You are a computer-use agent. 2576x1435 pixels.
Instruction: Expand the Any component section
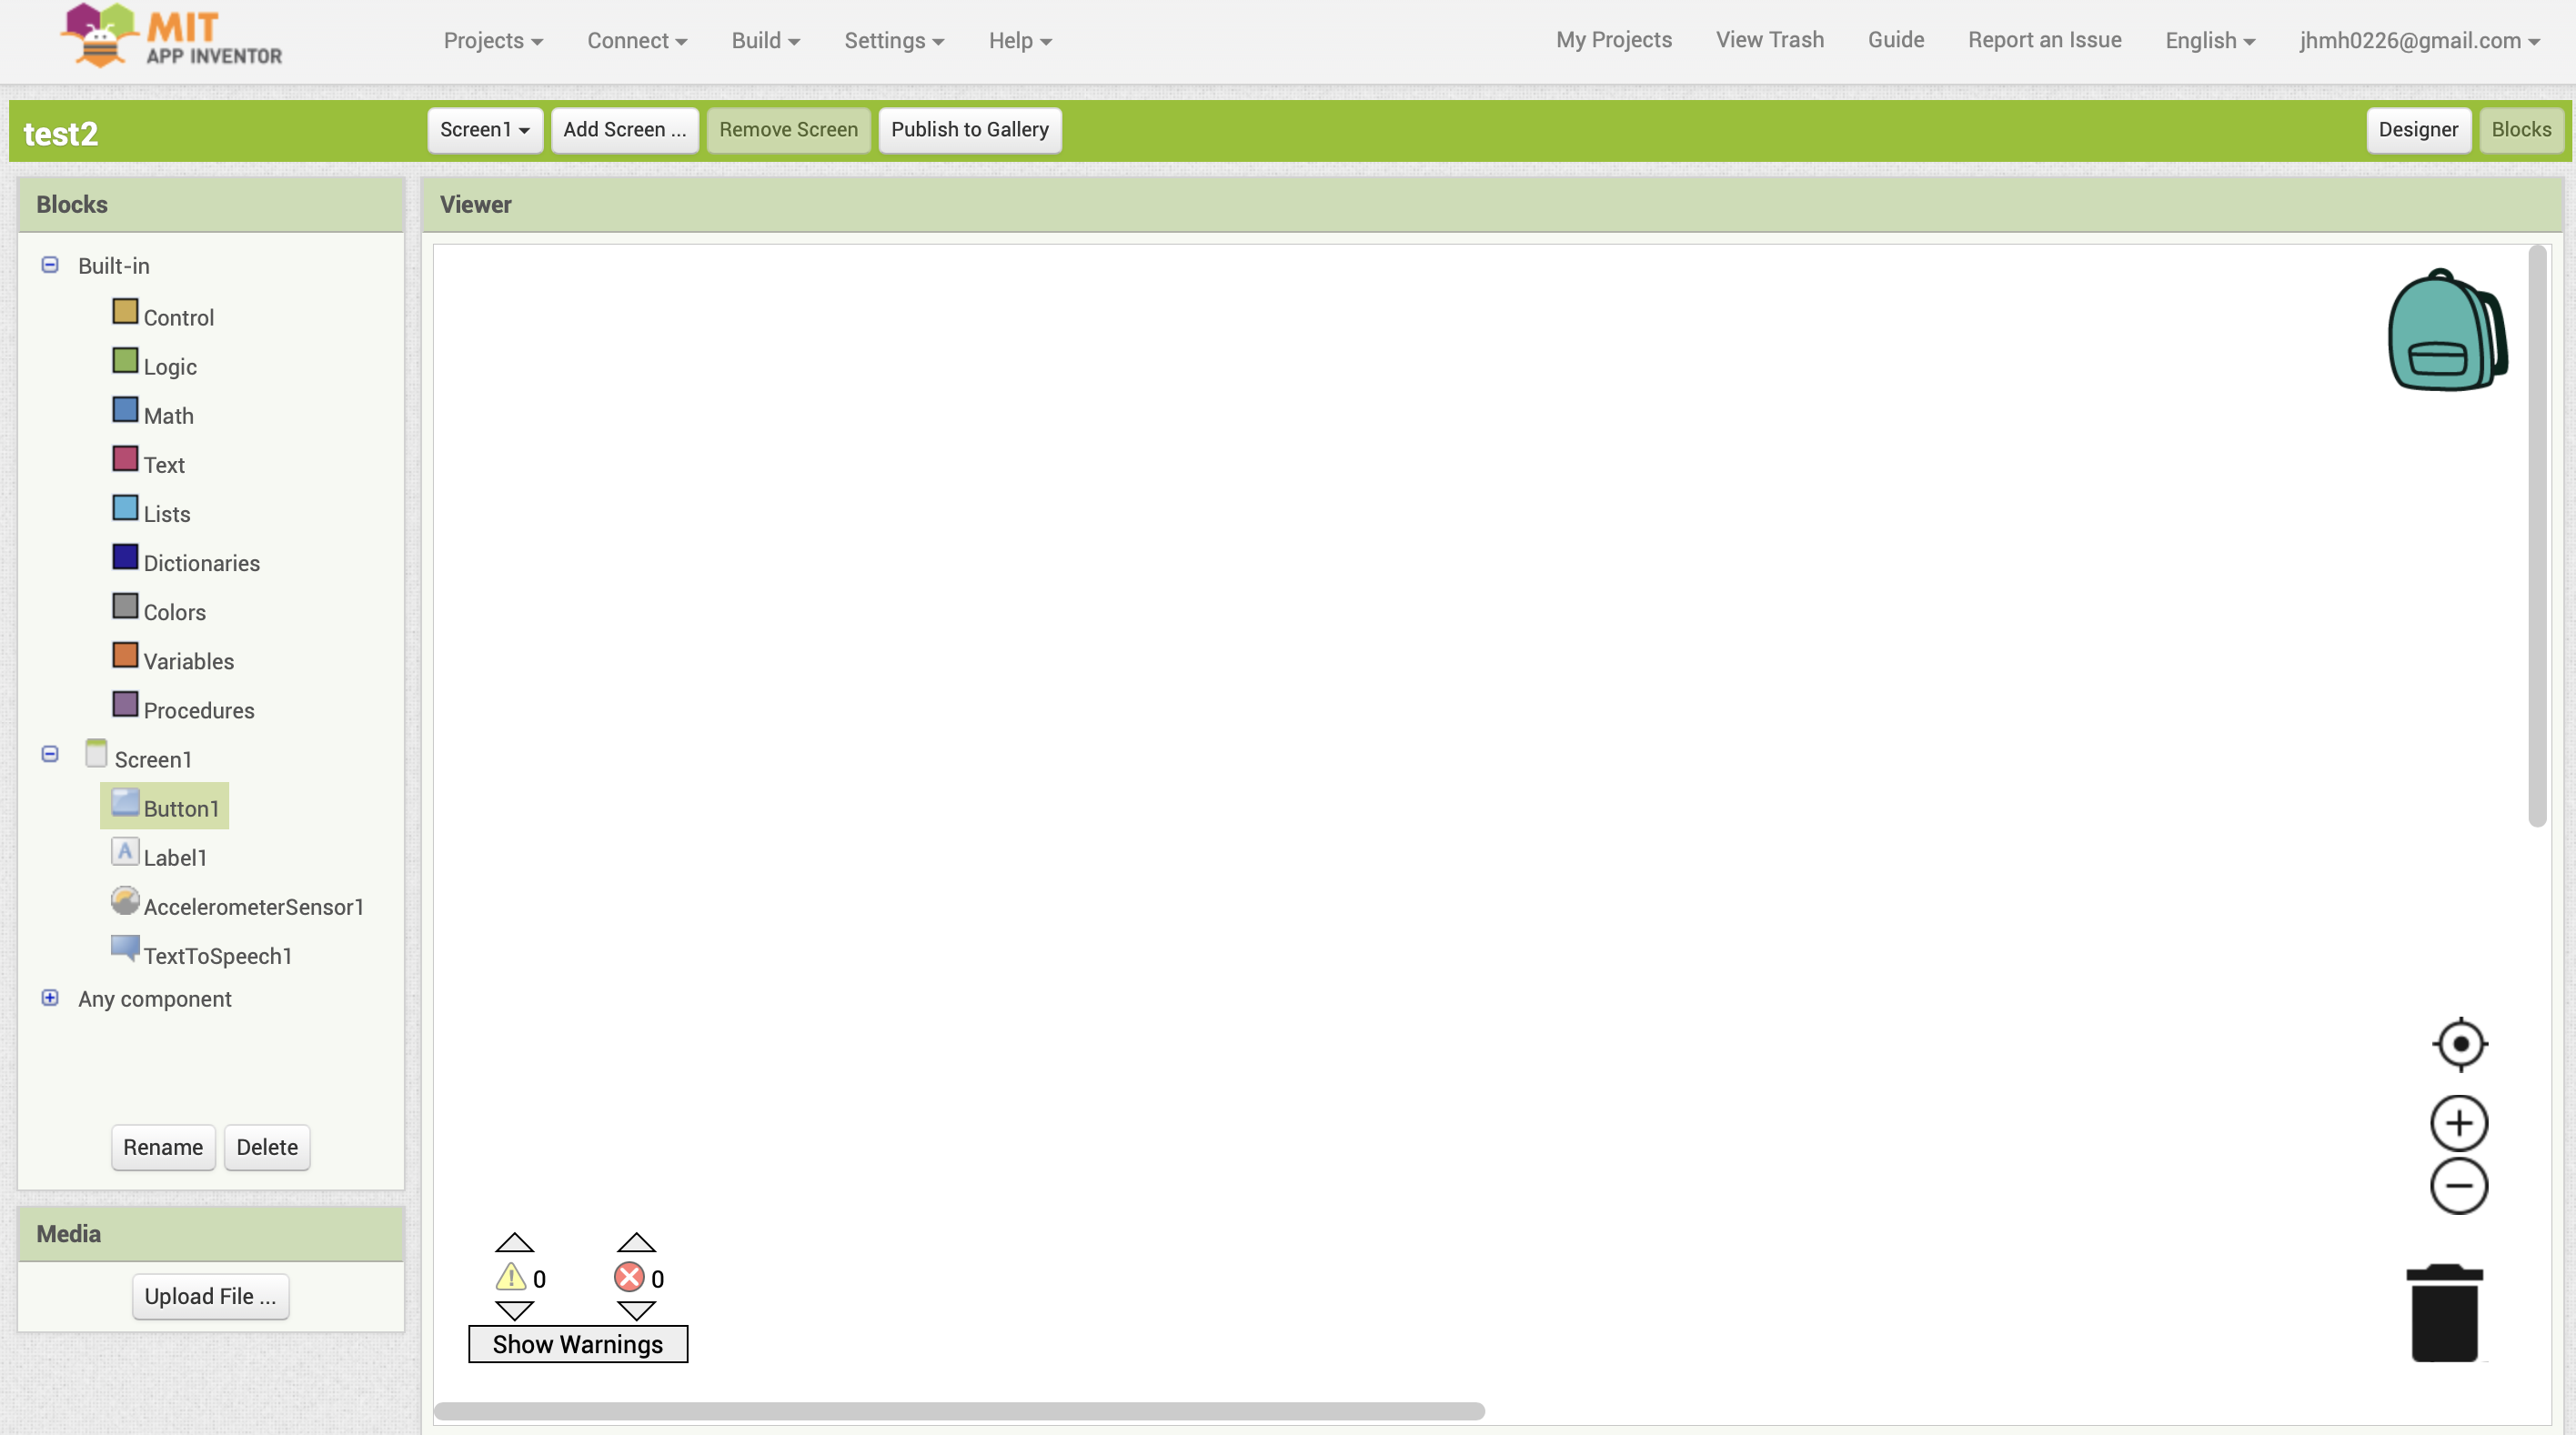coord(50,998)
